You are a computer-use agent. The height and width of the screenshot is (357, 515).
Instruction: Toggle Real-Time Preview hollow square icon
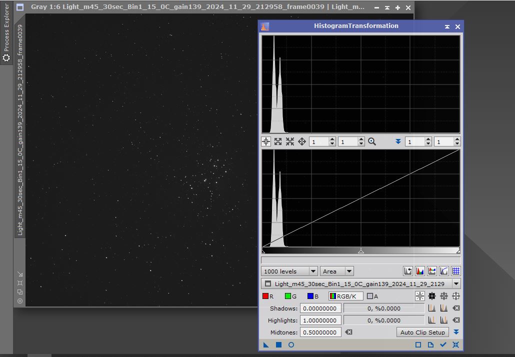[418, 345]
